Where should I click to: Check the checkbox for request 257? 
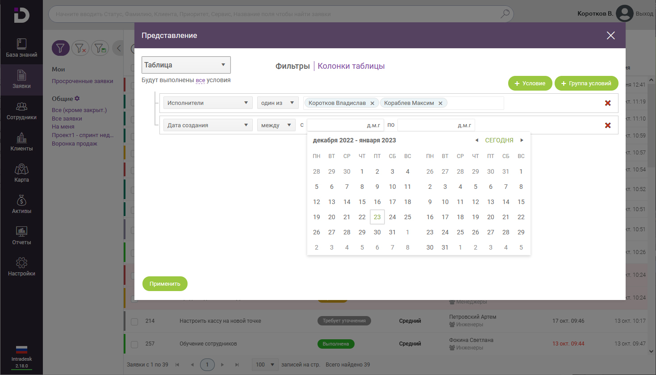(x=134, y=344)
